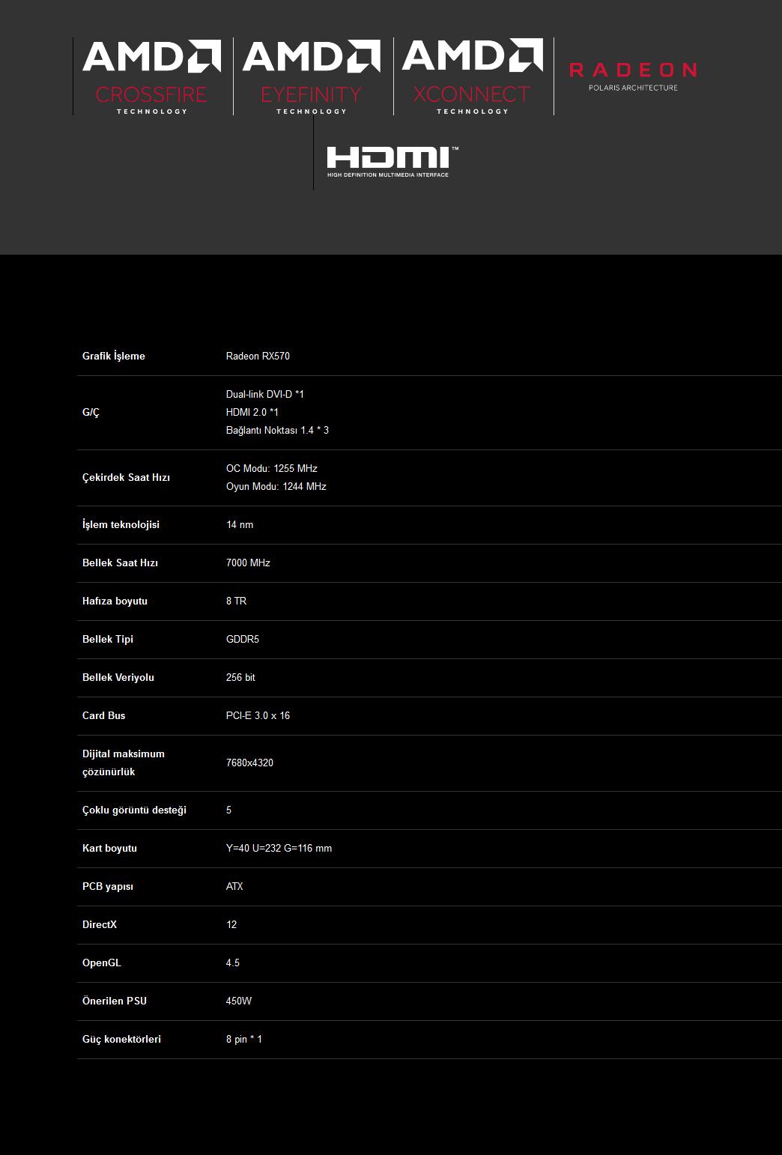Click the 'Hafıza boyutu' label
This screenshot has width=782, height=1155.
tap(115, 601)
